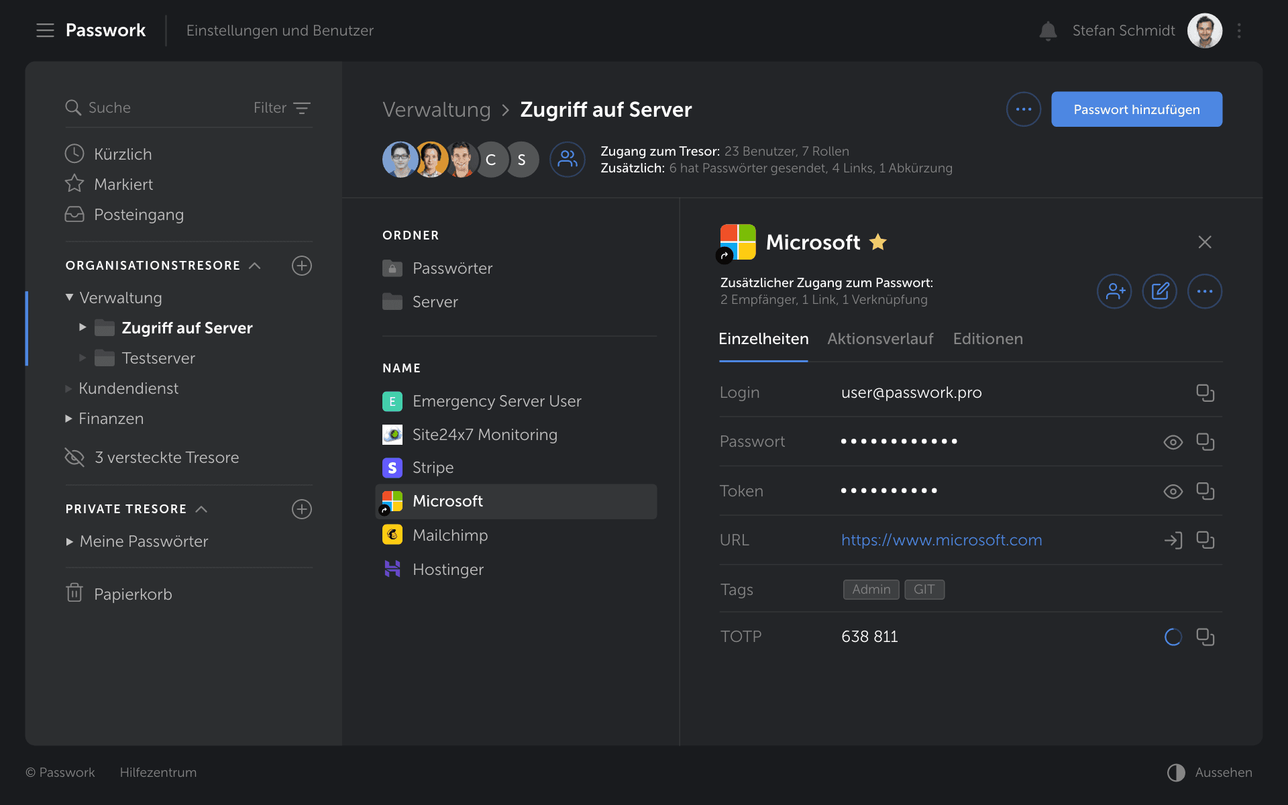The width and height of the screenshot is (1288, 805).
Task: Select Microsoft in the name list
Action: tap(516, 502)
